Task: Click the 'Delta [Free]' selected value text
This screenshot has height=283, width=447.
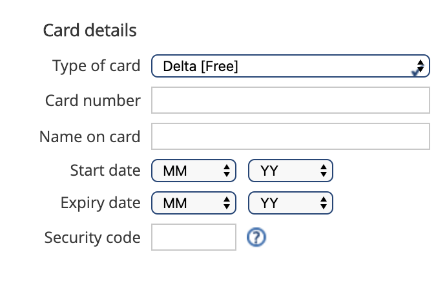Action: coord(200,66)
